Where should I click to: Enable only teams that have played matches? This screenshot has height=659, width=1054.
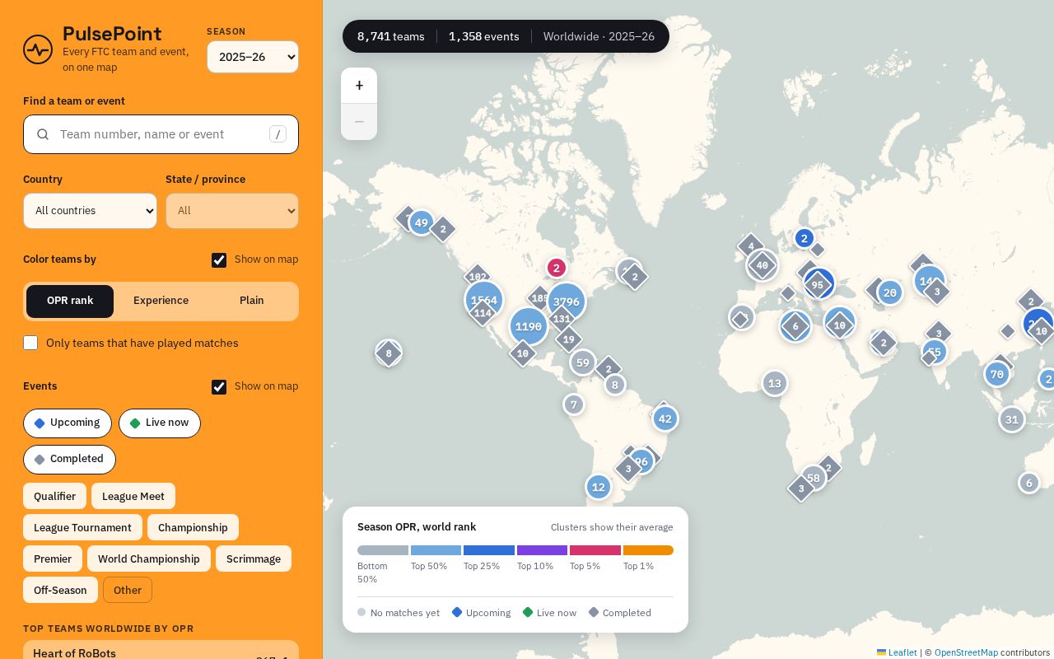pos(30,343)
